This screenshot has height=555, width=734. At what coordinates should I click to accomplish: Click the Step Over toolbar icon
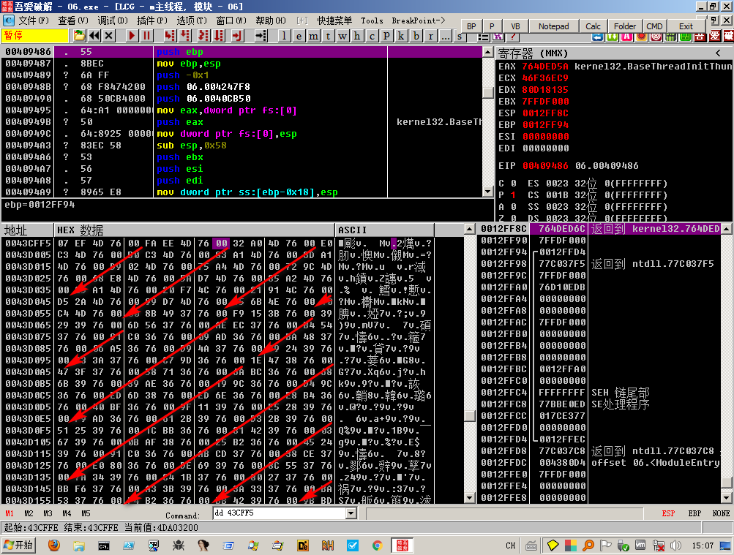[185, 36]
